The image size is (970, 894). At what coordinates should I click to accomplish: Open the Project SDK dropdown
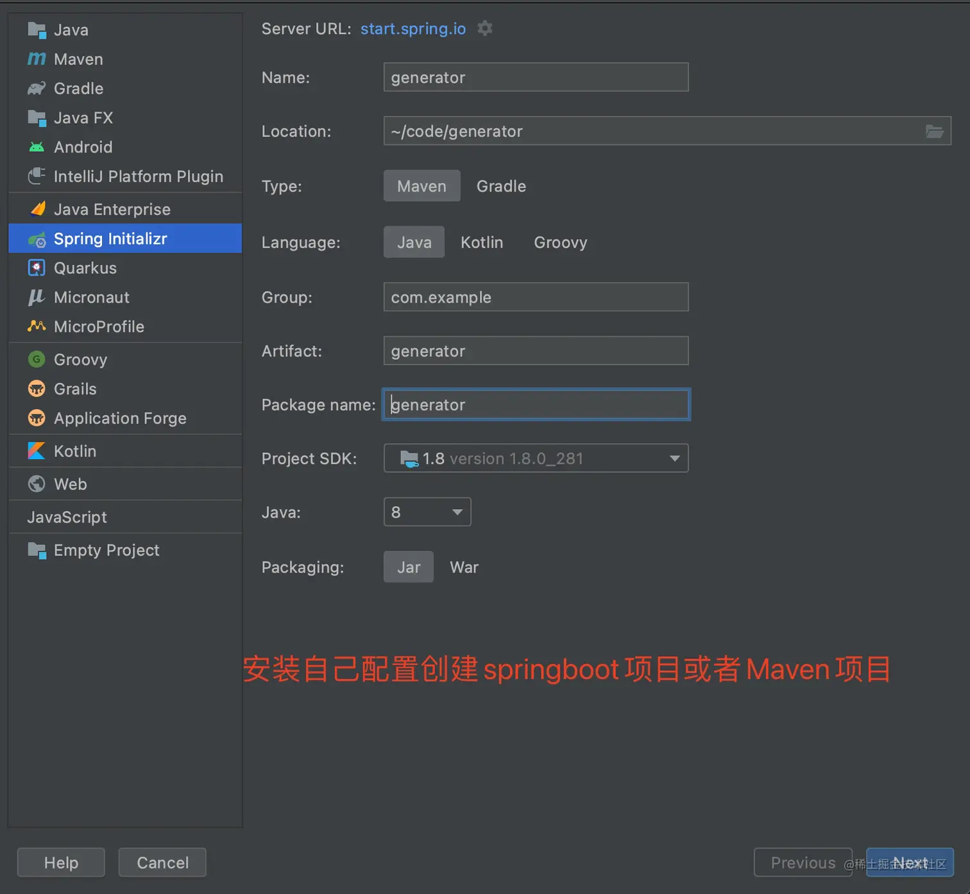(x=536, y=459)
